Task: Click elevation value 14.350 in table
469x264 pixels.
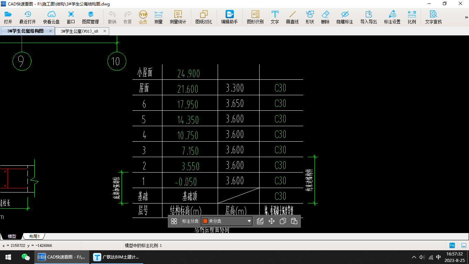Action: click(188, 120)
